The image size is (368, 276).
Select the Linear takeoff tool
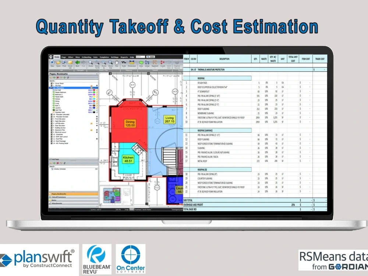[147, 63]
